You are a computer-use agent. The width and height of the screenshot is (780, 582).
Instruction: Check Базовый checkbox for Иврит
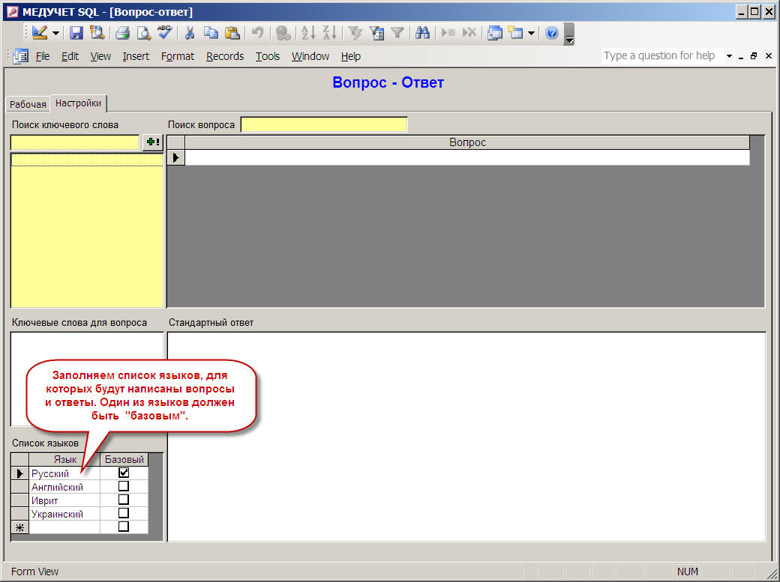[124, 500]
